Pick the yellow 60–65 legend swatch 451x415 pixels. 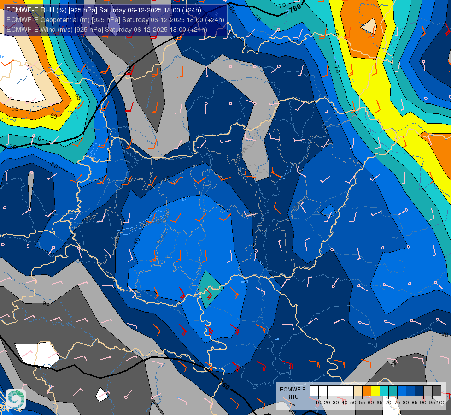375,391
